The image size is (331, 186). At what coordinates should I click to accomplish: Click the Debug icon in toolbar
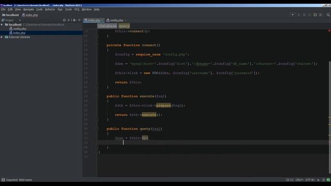click(x=304, y=15)
